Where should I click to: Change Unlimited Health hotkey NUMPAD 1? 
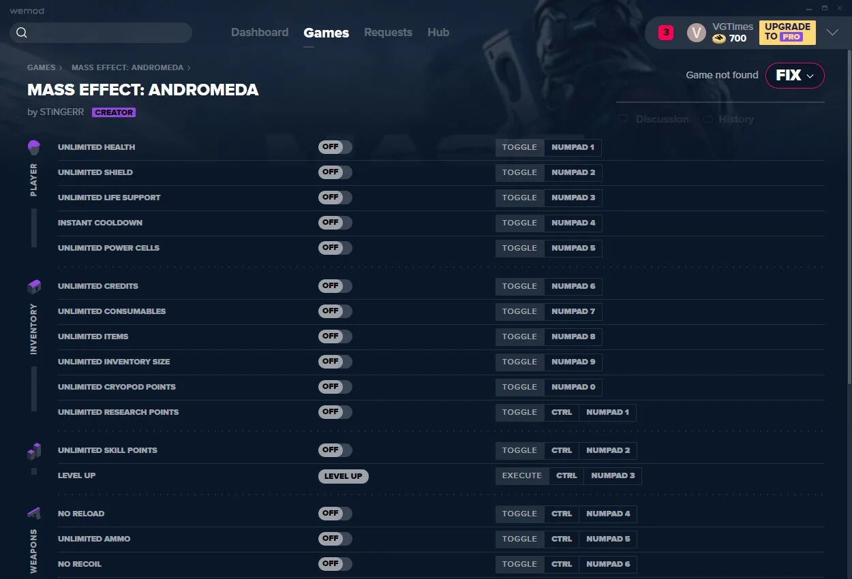[x=573, y=147]
